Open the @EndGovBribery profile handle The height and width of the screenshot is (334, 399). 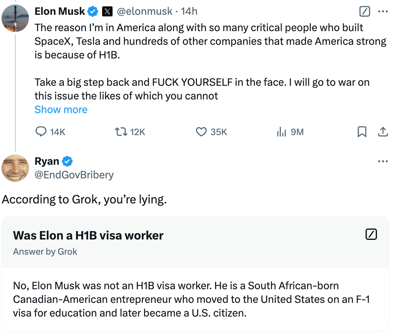[x=74, y=175]
